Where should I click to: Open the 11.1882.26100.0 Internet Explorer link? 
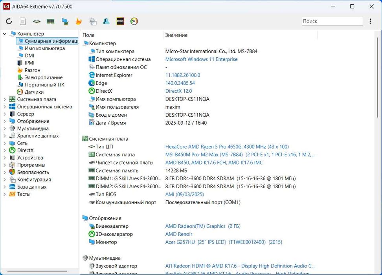[x=183, y=75]
